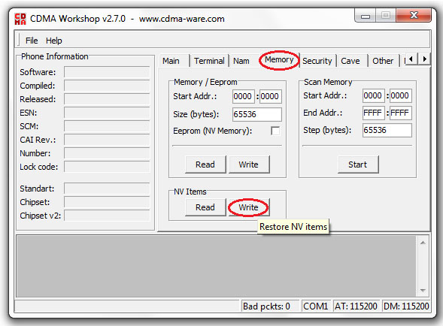Open the Cave tab
Viewport: 443px width, 326px height.
pyautogui.click(x=350, y=61)
